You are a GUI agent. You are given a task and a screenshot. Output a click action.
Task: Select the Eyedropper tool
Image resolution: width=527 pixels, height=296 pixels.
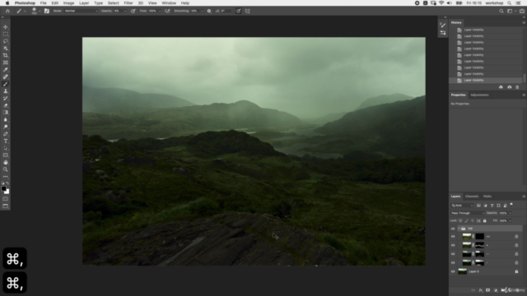[x=6, y=70]
